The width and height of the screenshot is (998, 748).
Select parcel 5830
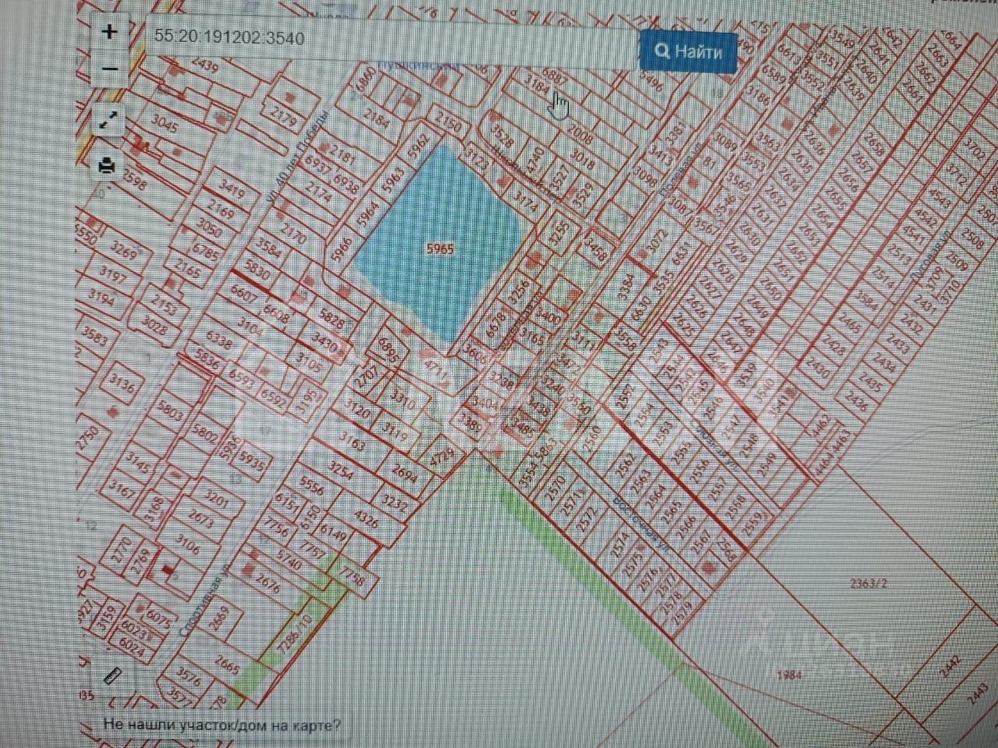click(256, 270)
